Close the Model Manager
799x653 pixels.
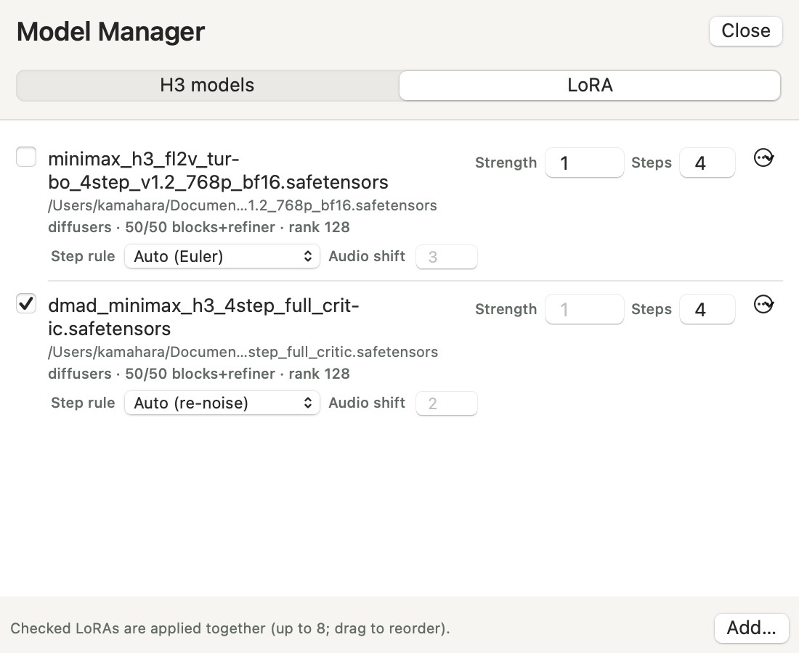(x=745, y=31)
